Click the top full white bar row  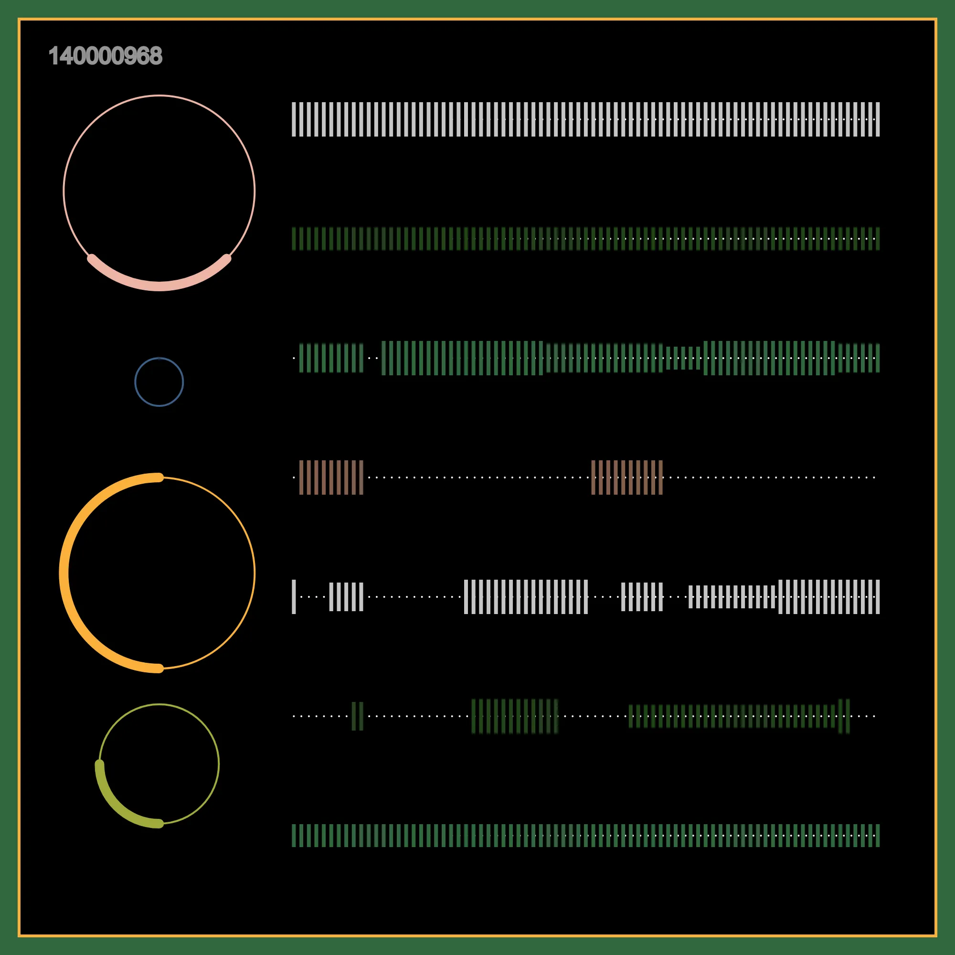coord(585,119)
